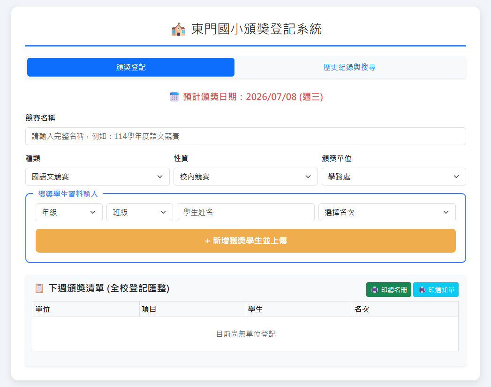Click the cyan 印通知單 button
The height and width of the screenshot is (387, 491).
tap(436, 289)
